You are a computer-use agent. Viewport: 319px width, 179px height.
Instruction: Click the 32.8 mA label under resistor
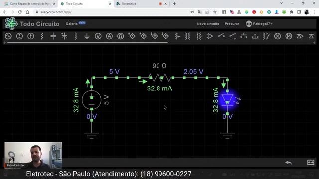pyautogui.click(x=159, y=89)
